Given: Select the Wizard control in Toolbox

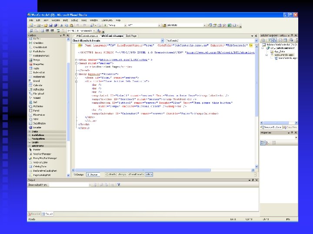Looking at the screenshot, I should (x=35, y=98).
